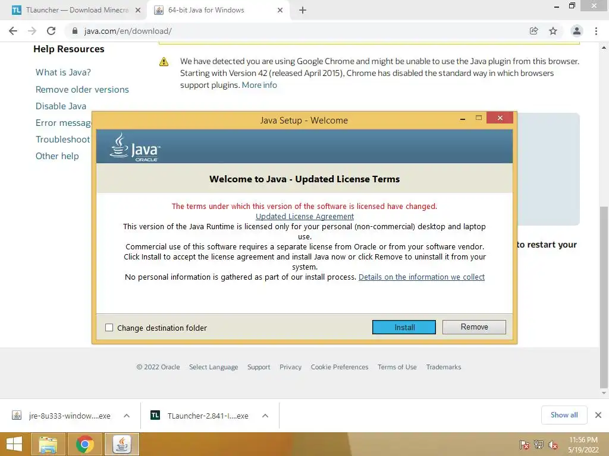The width and height of the screenshot is (609, 456).
Task: Open the Updated License Agreement link
Action: [304, 216]
